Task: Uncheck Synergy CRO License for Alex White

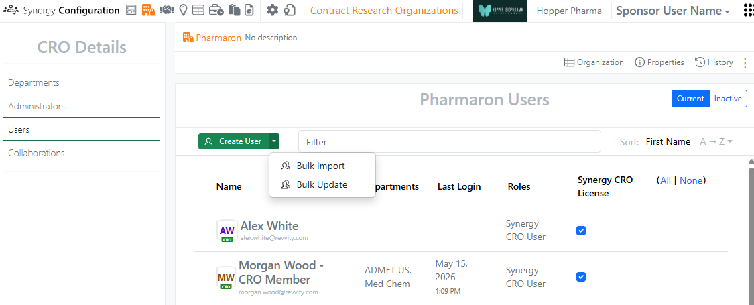Action: [581, 231]
